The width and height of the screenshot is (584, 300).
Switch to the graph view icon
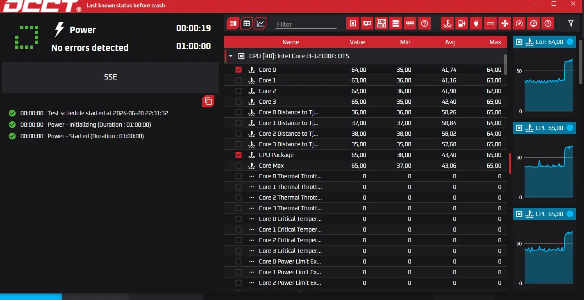pyautogui.click(x=260, y=23)
